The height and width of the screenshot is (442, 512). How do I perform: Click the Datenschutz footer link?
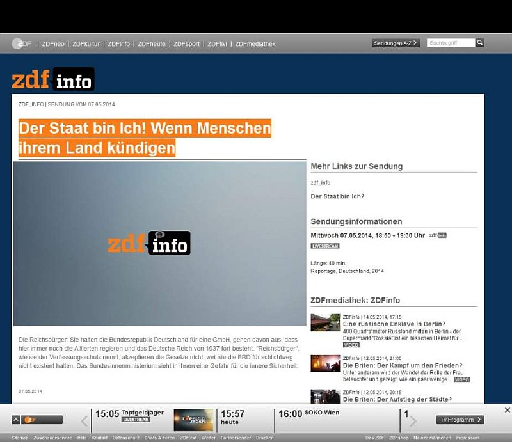pyautogui.click(x=125, y=438)
